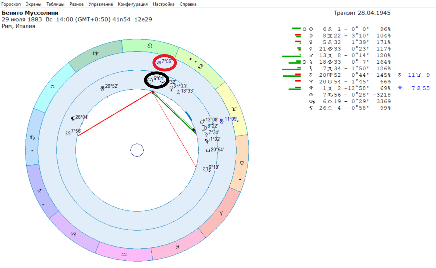Open the Конфигурация menu

coord(133,4)
